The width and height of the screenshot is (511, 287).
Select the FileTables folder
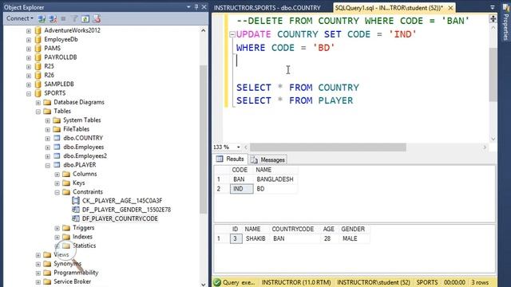[77, 129]
